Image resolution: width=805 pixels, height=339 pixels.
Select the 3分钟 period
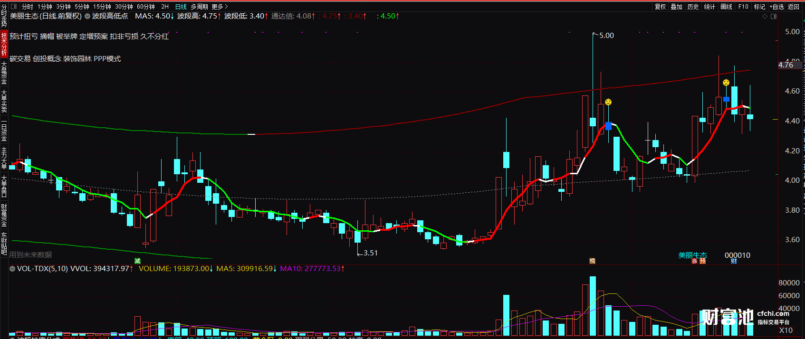click(63, 7)
